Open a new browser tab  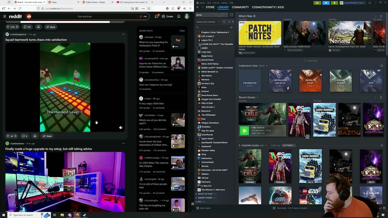[x=152, y=2]
